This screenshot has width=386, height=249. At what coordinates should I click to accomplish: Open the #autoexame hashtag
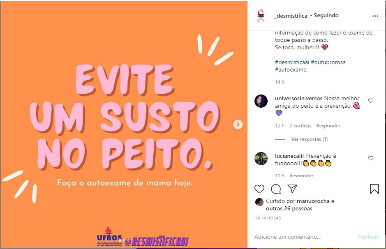[291, 69]
